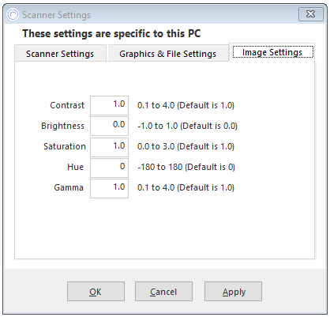Image resolution: width=330 pixels, height=317 pixels.
Task: Click the Hue label
Action: (75, 167)
